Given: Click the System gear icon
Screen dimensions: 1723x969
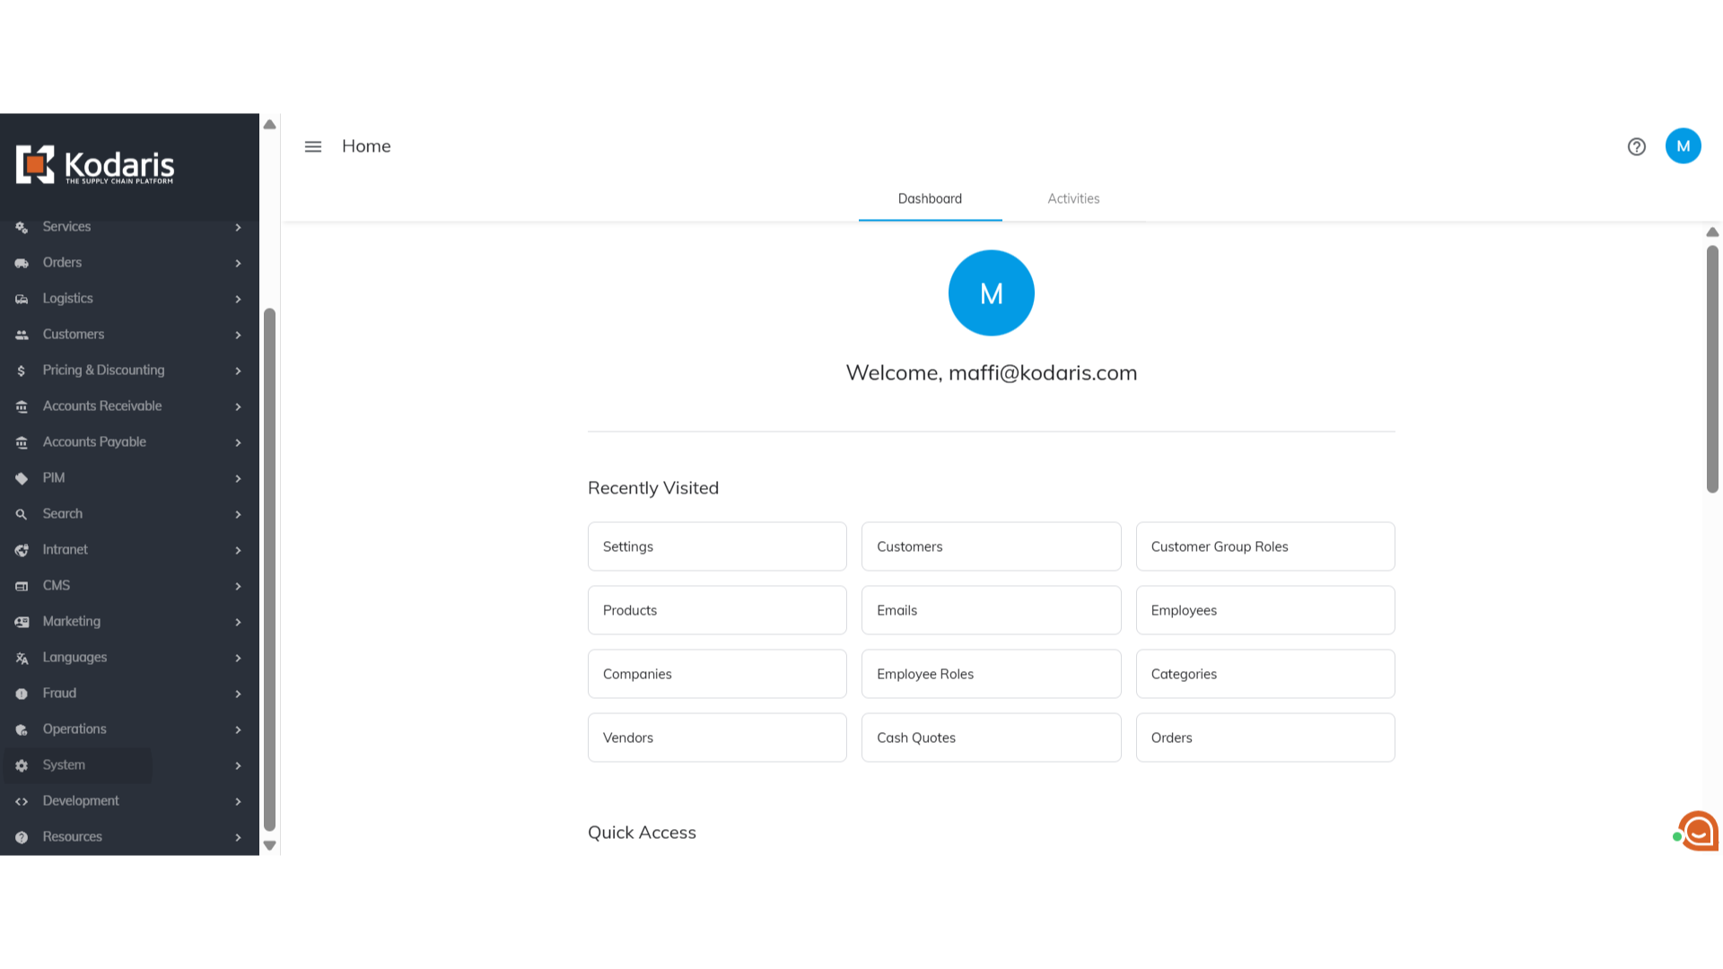Looking at the screenshot, I should point(22,765).
